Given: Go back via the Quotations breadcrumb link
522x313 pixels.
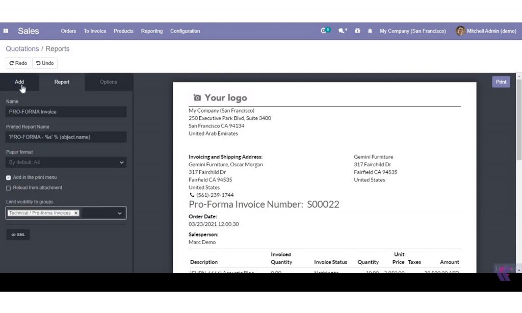Looking at the screenshot, I should (22, 48).
